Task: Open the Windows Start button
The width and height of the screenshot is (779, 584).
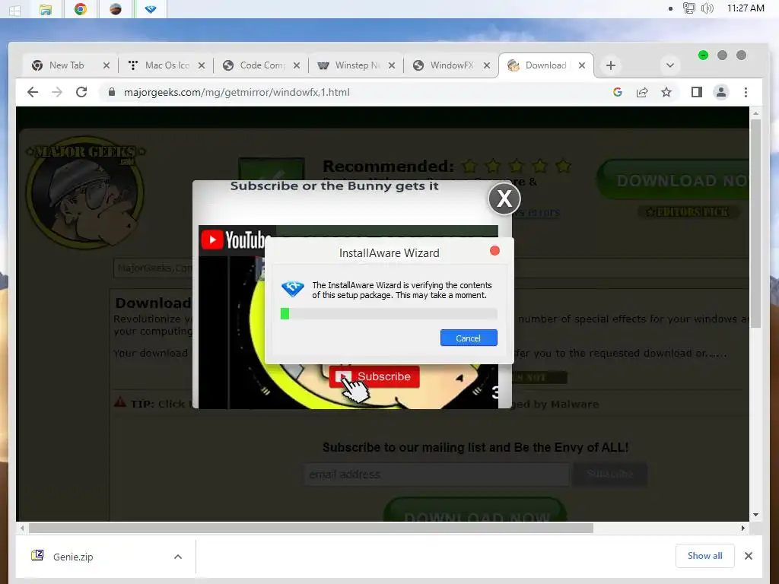Action: click(x=14, y=9)
